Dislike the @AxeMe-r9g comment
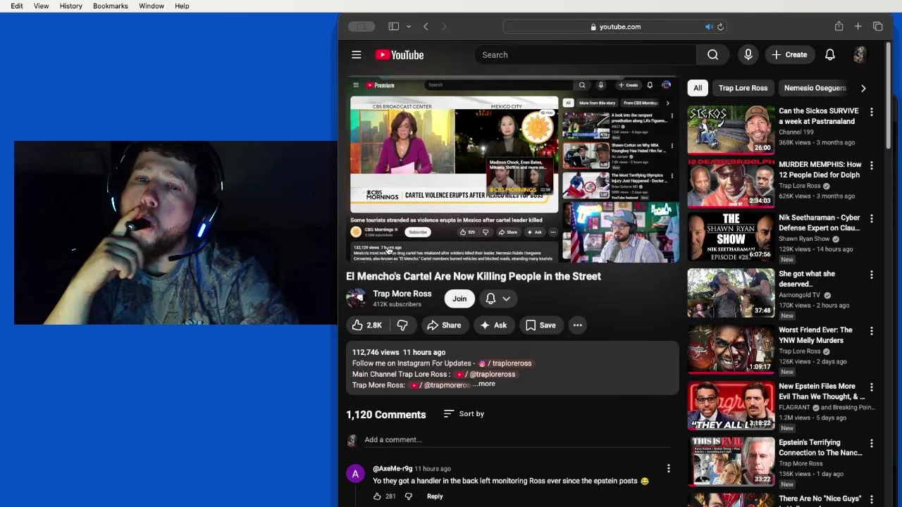 pyautogui.click(x=408, y=496)
